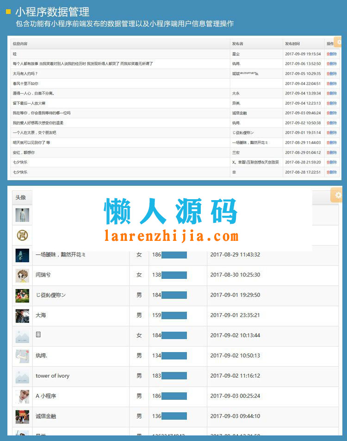
Task: Click publisher name 大永
Action: pos(236,94)
